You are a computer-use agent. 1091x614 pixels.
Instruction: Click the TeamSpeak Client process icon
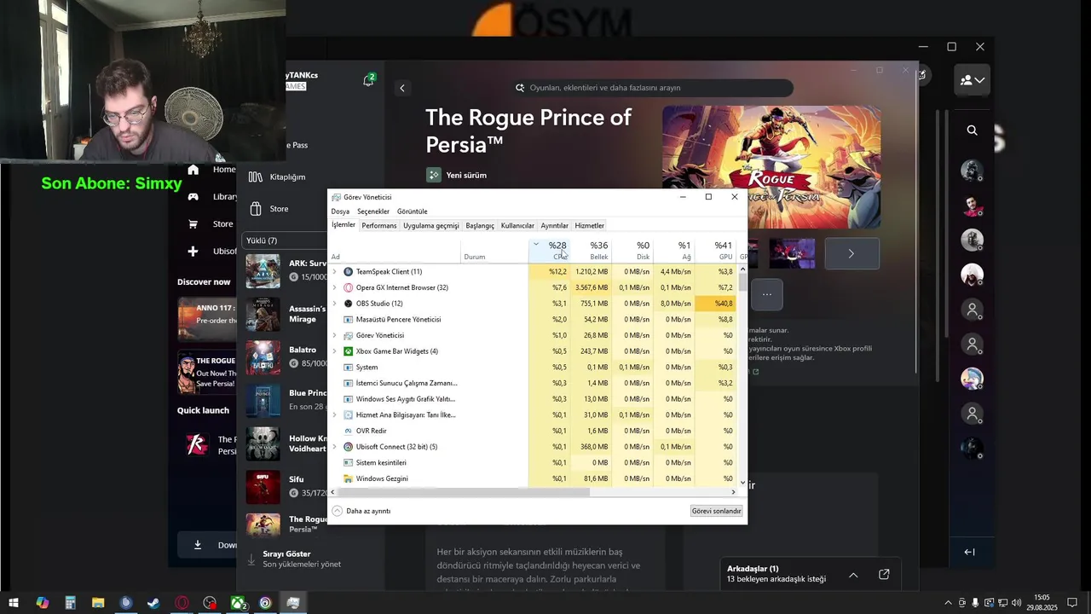click(348, 271)
